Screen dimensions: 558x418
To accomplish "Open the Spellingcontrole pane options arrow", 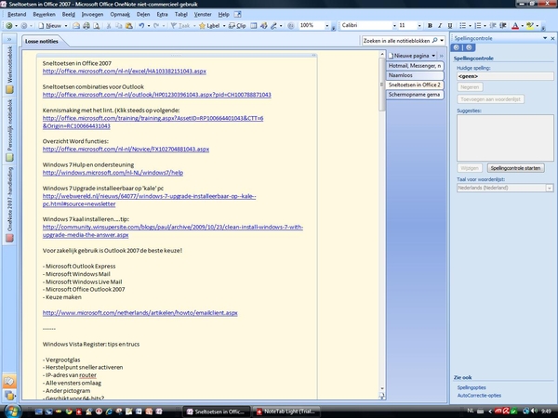I will [x=545, y=38].
